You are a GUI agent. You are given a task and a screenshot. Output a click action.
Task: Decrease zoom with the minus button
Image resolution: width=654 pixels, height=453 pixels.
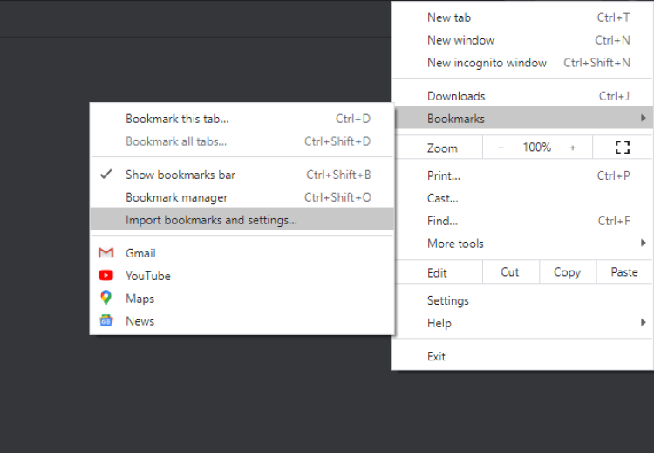[501, 148]
